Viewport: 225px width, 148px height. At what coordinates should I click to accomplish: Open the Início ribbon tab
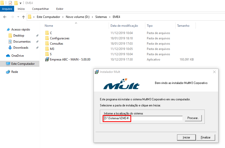pyautogui.click(x=21, y=9)
